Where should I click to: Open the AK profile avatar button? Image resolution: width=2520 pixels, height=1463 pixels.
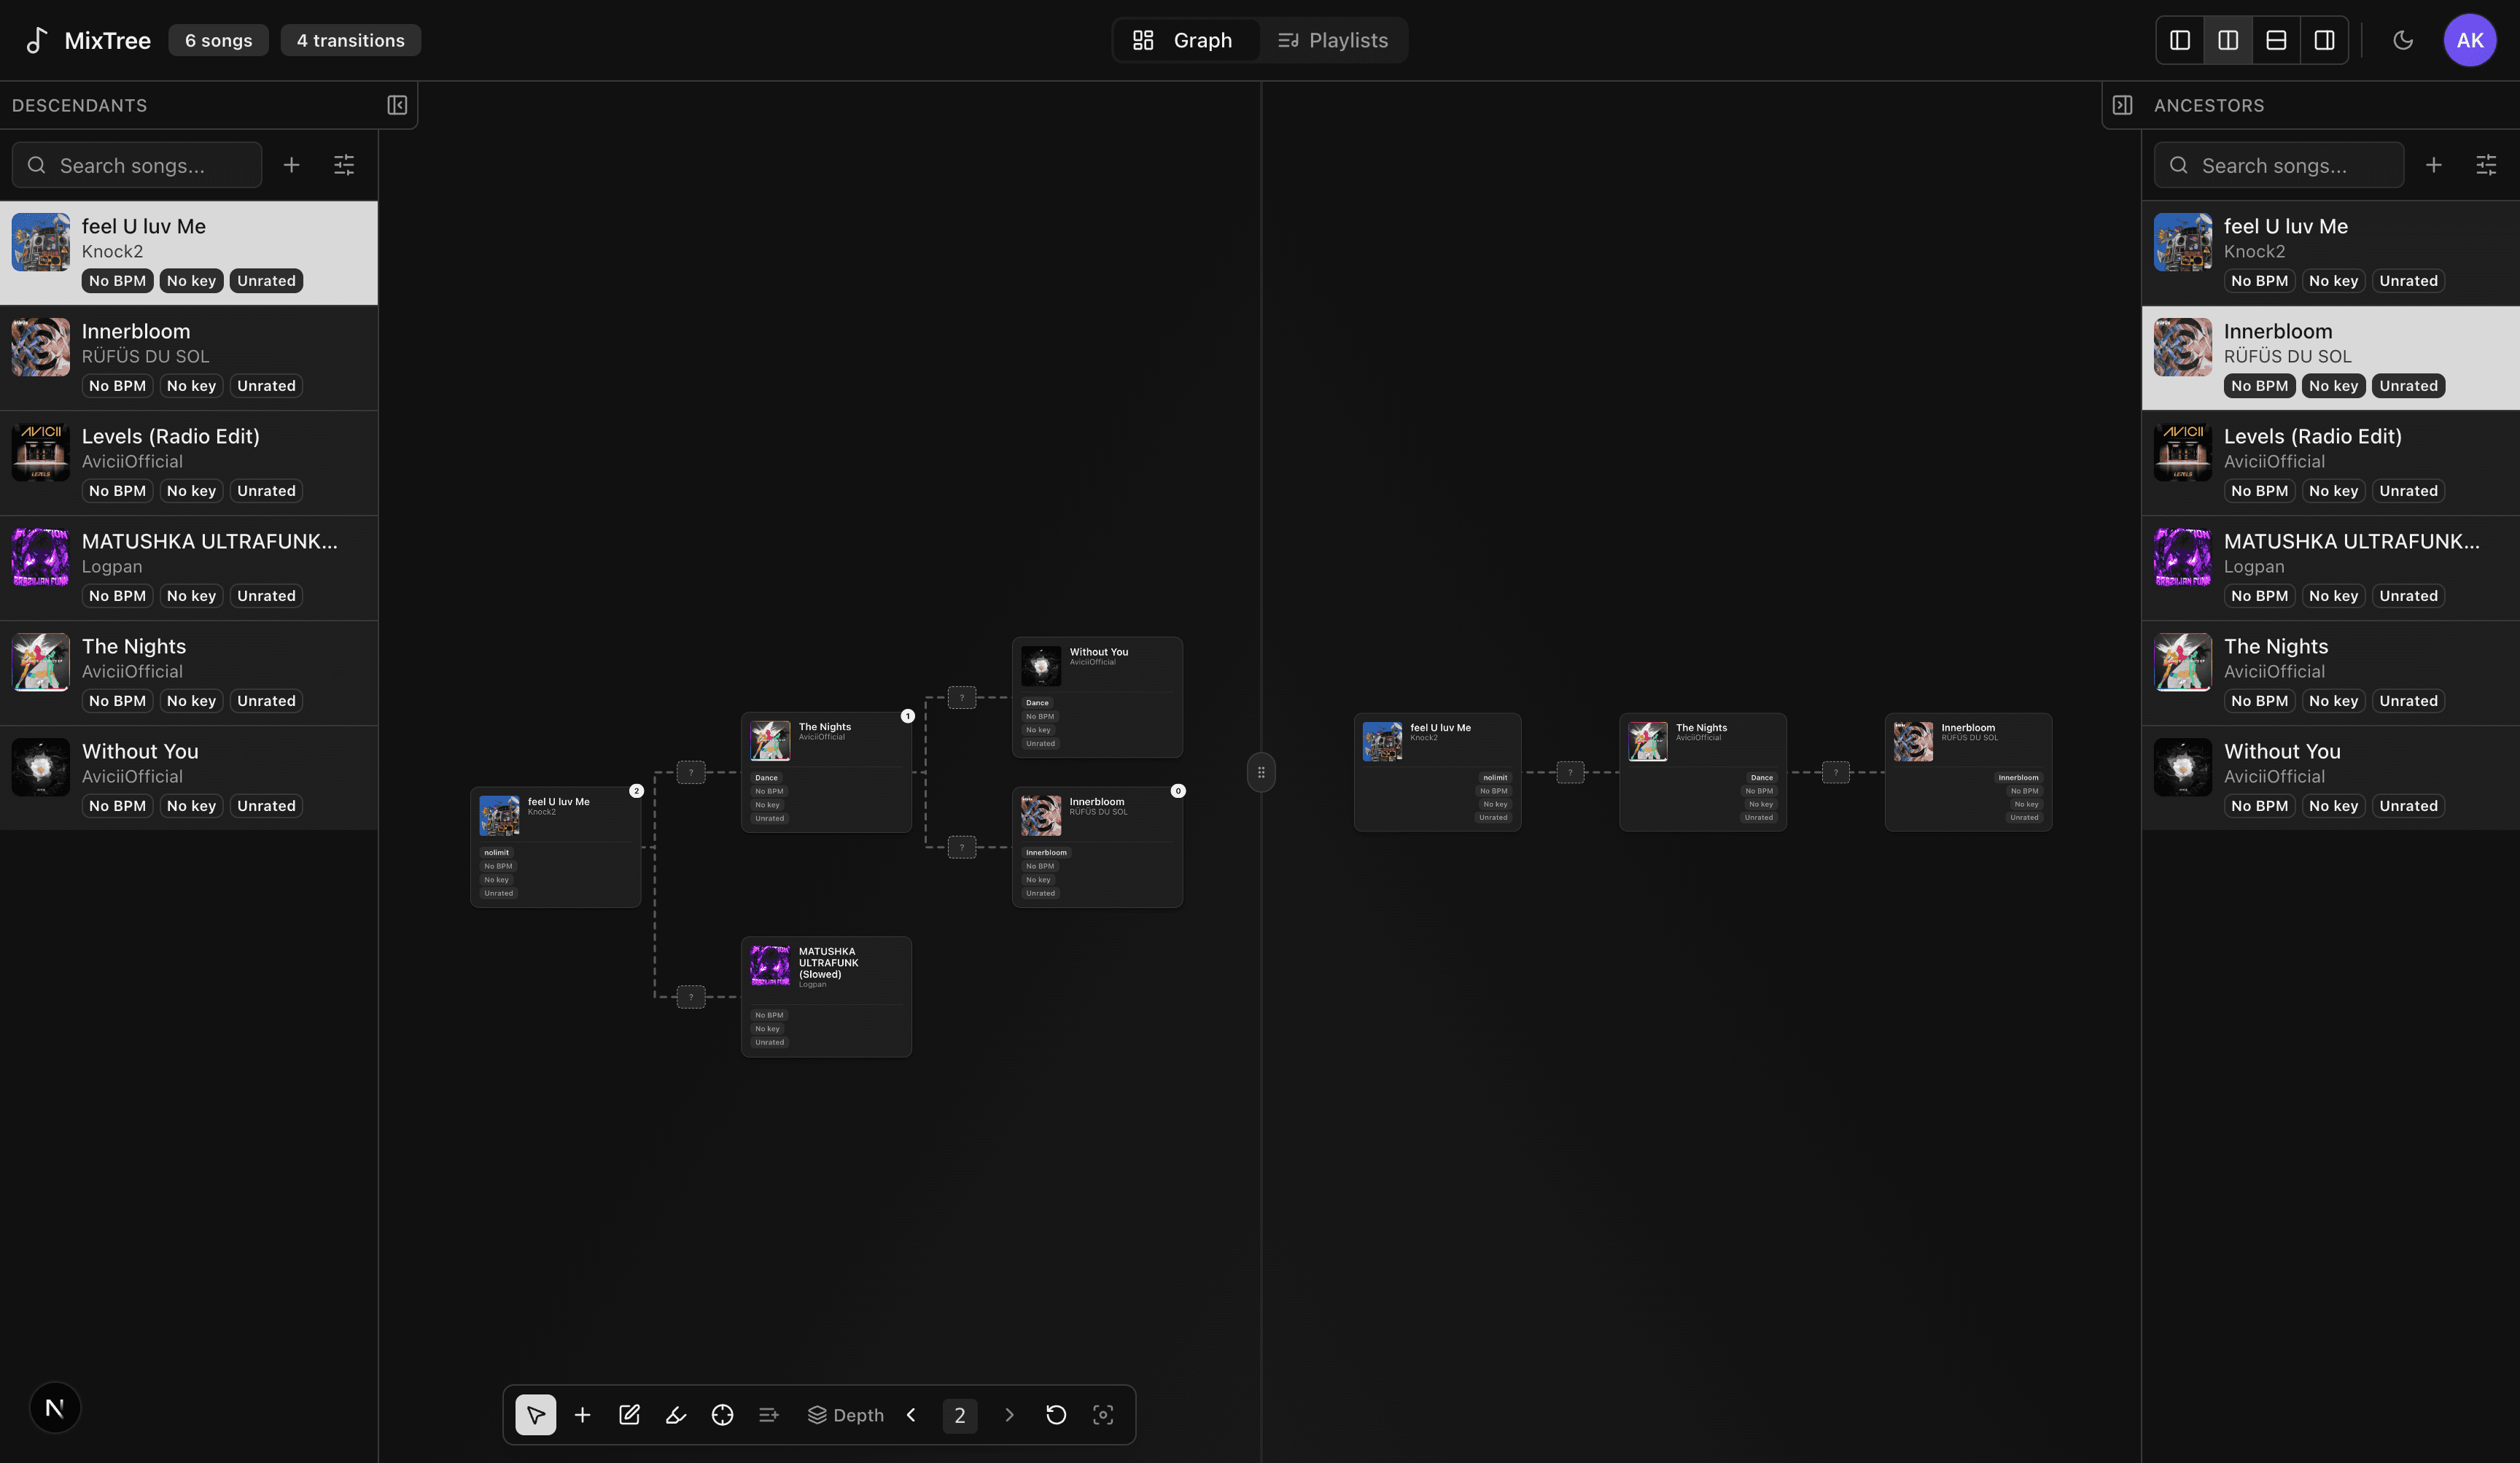pos(2470,40)
